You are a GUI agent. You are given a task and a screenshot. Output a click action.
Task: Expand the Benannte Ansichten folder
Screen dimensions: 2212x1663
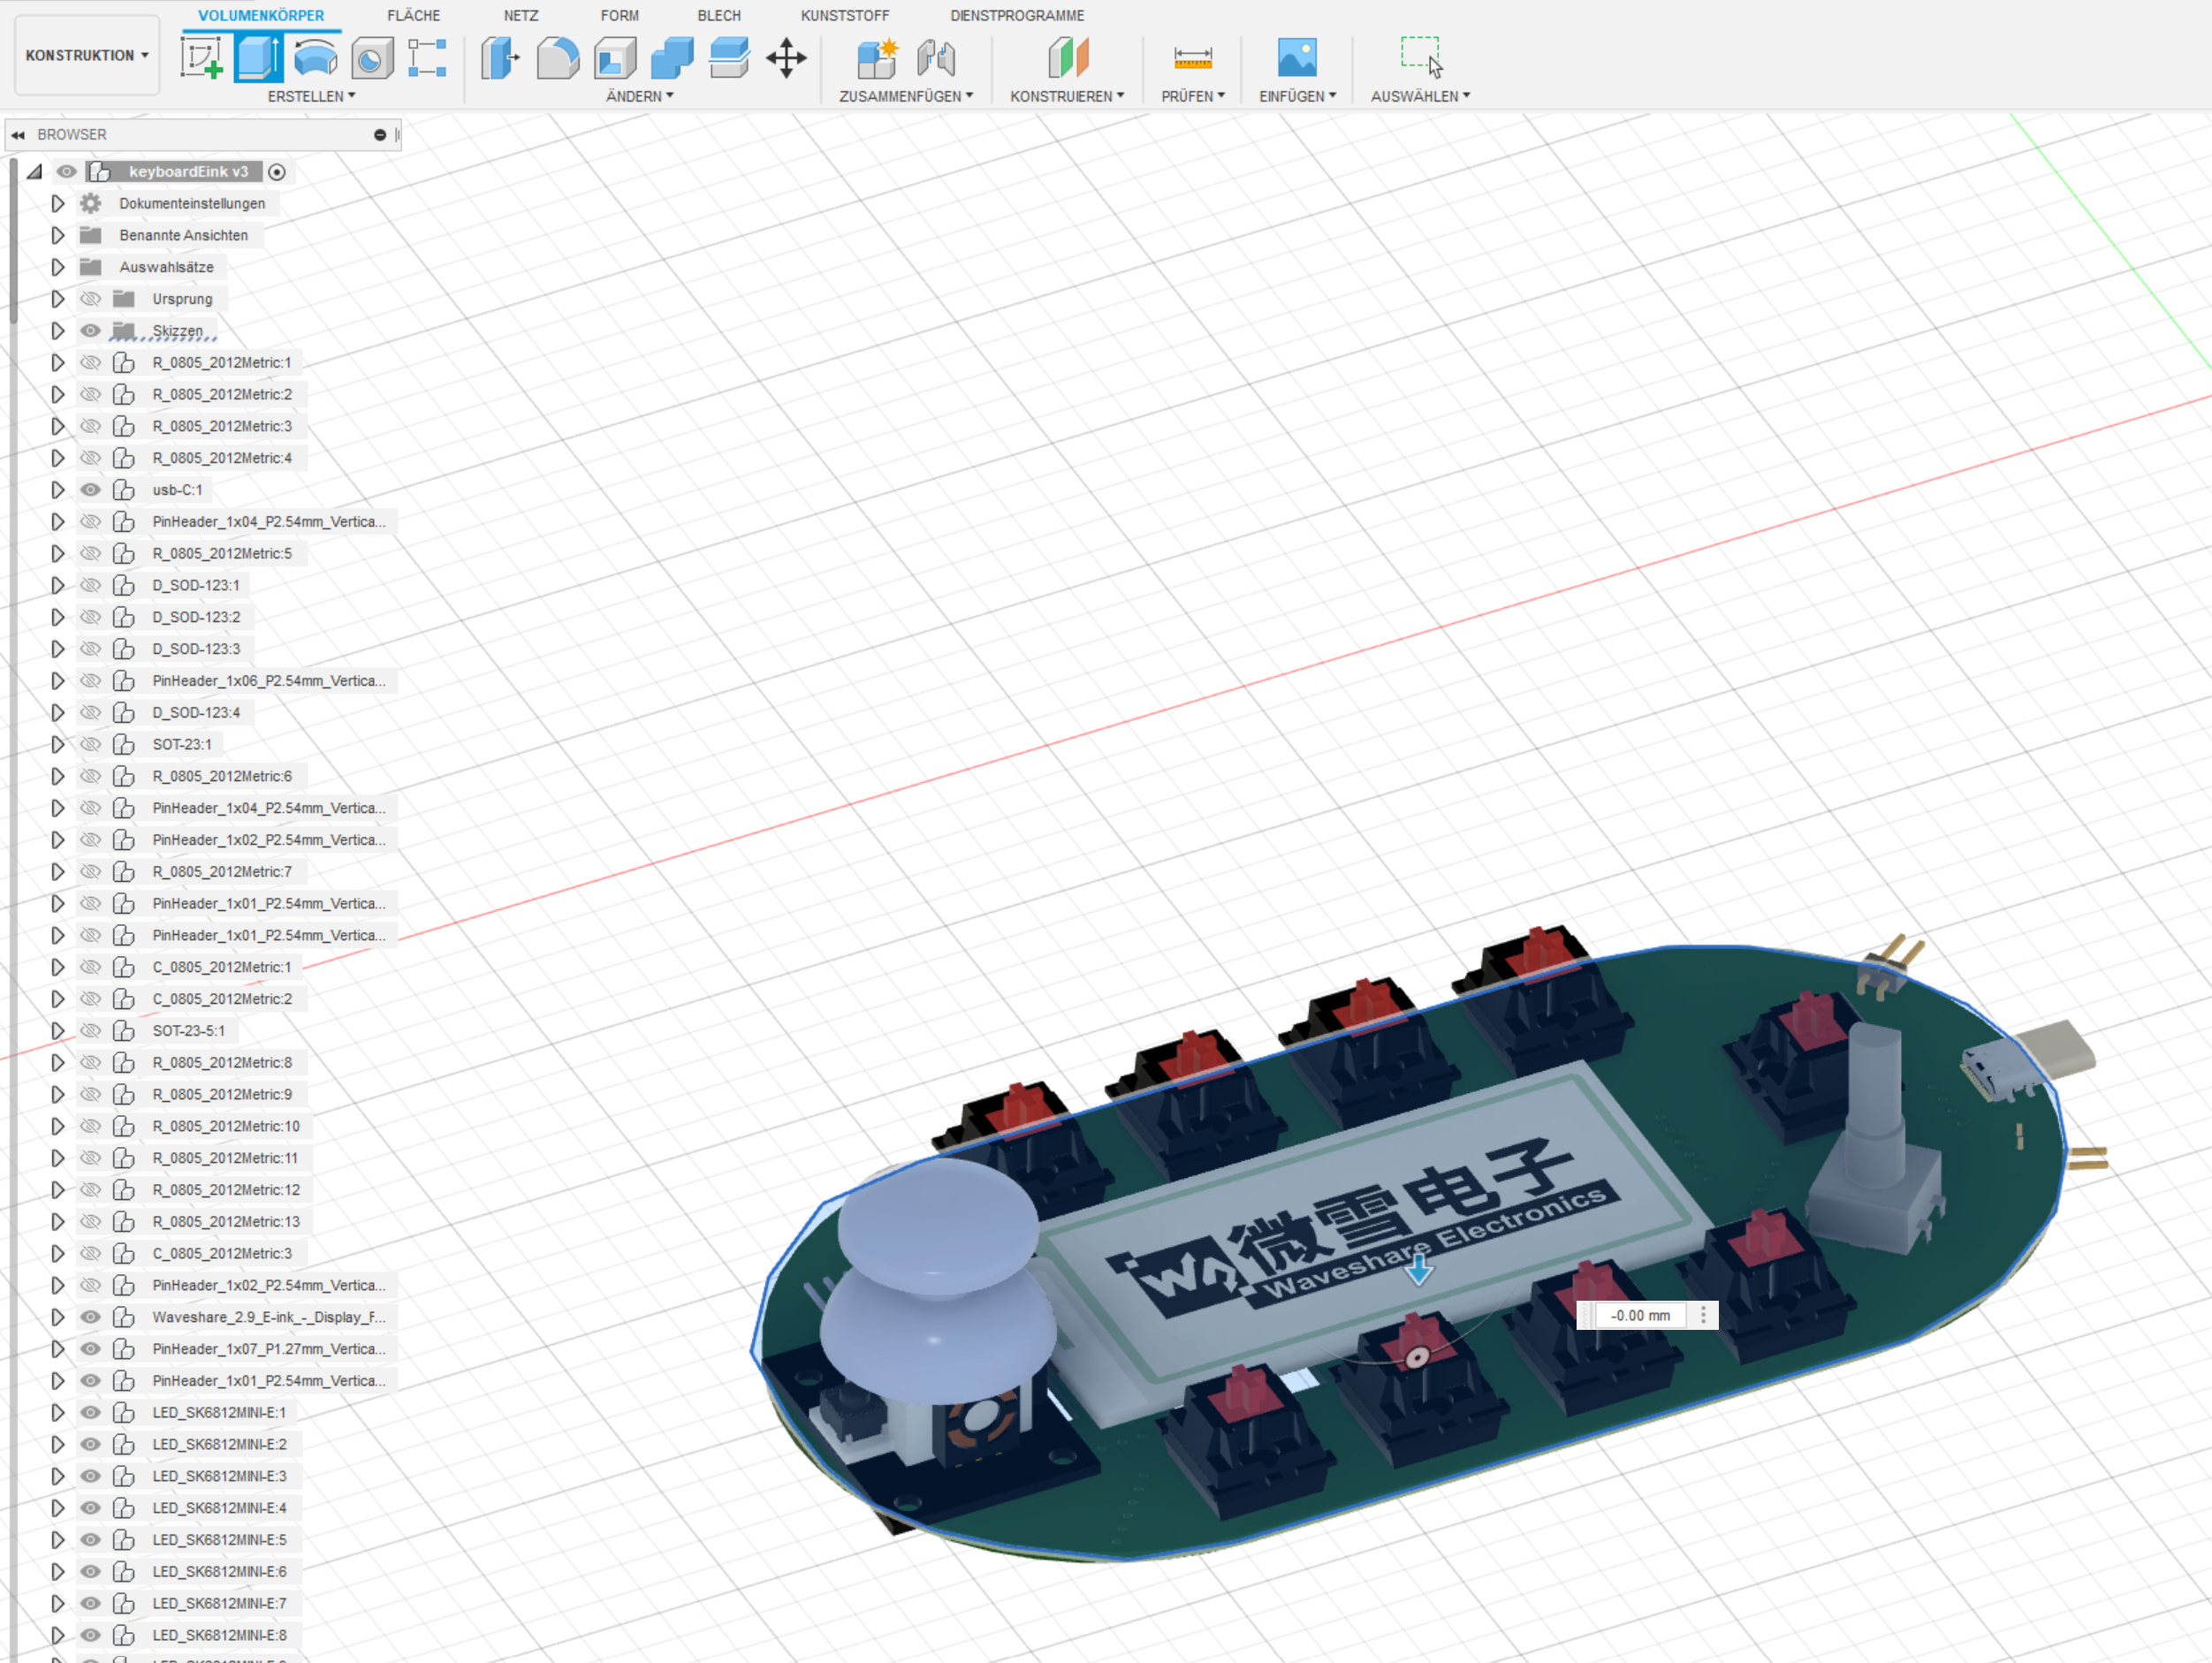58,235
